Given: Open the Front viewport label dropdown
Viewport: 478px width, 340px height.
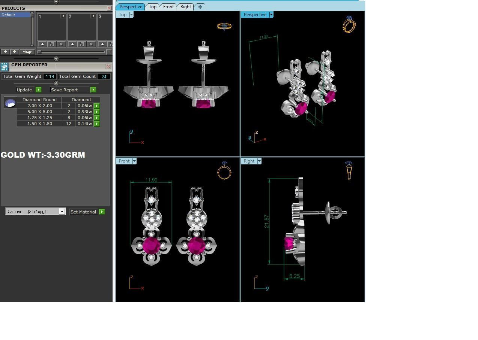Looking at the screenshot, I should point(134,161).
